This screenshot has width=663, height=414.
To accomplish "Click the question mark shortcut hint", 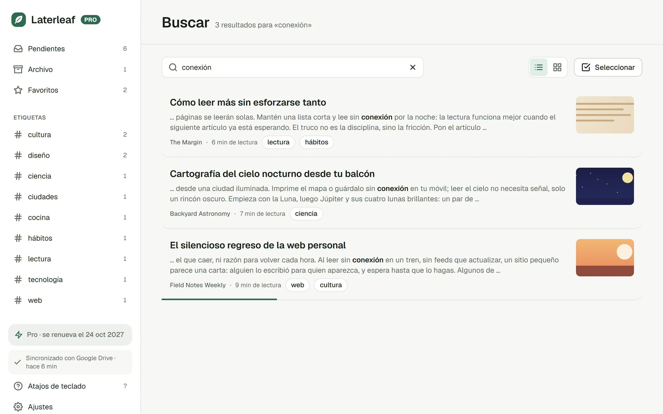I will click(125, 386).
